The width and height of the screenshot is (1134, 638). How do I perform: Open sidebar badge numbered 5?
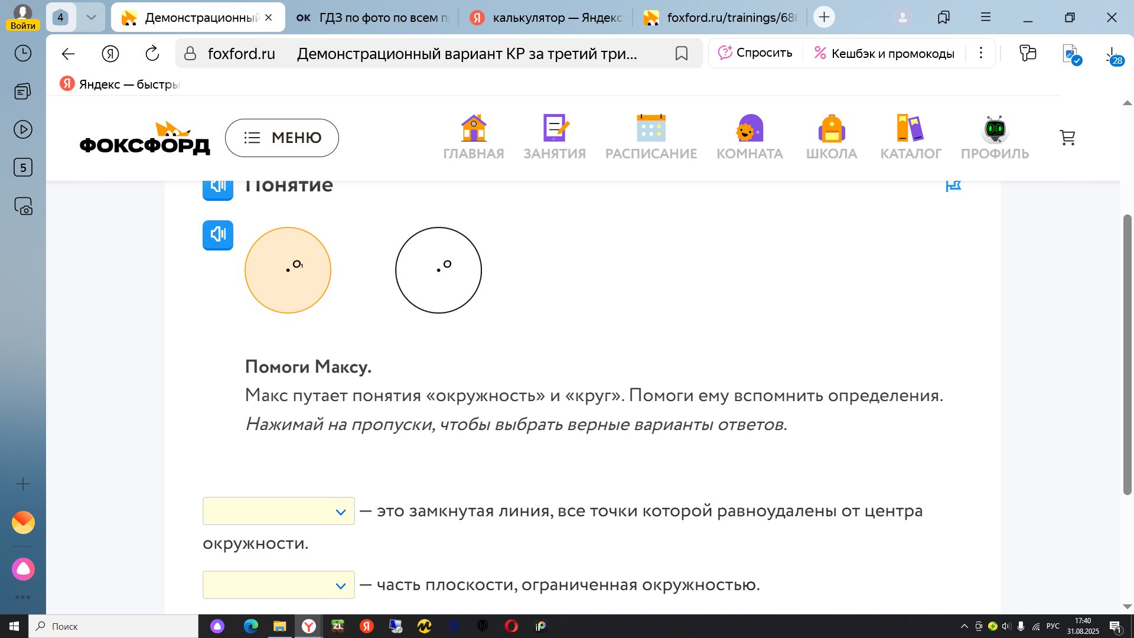pos(23,168)
